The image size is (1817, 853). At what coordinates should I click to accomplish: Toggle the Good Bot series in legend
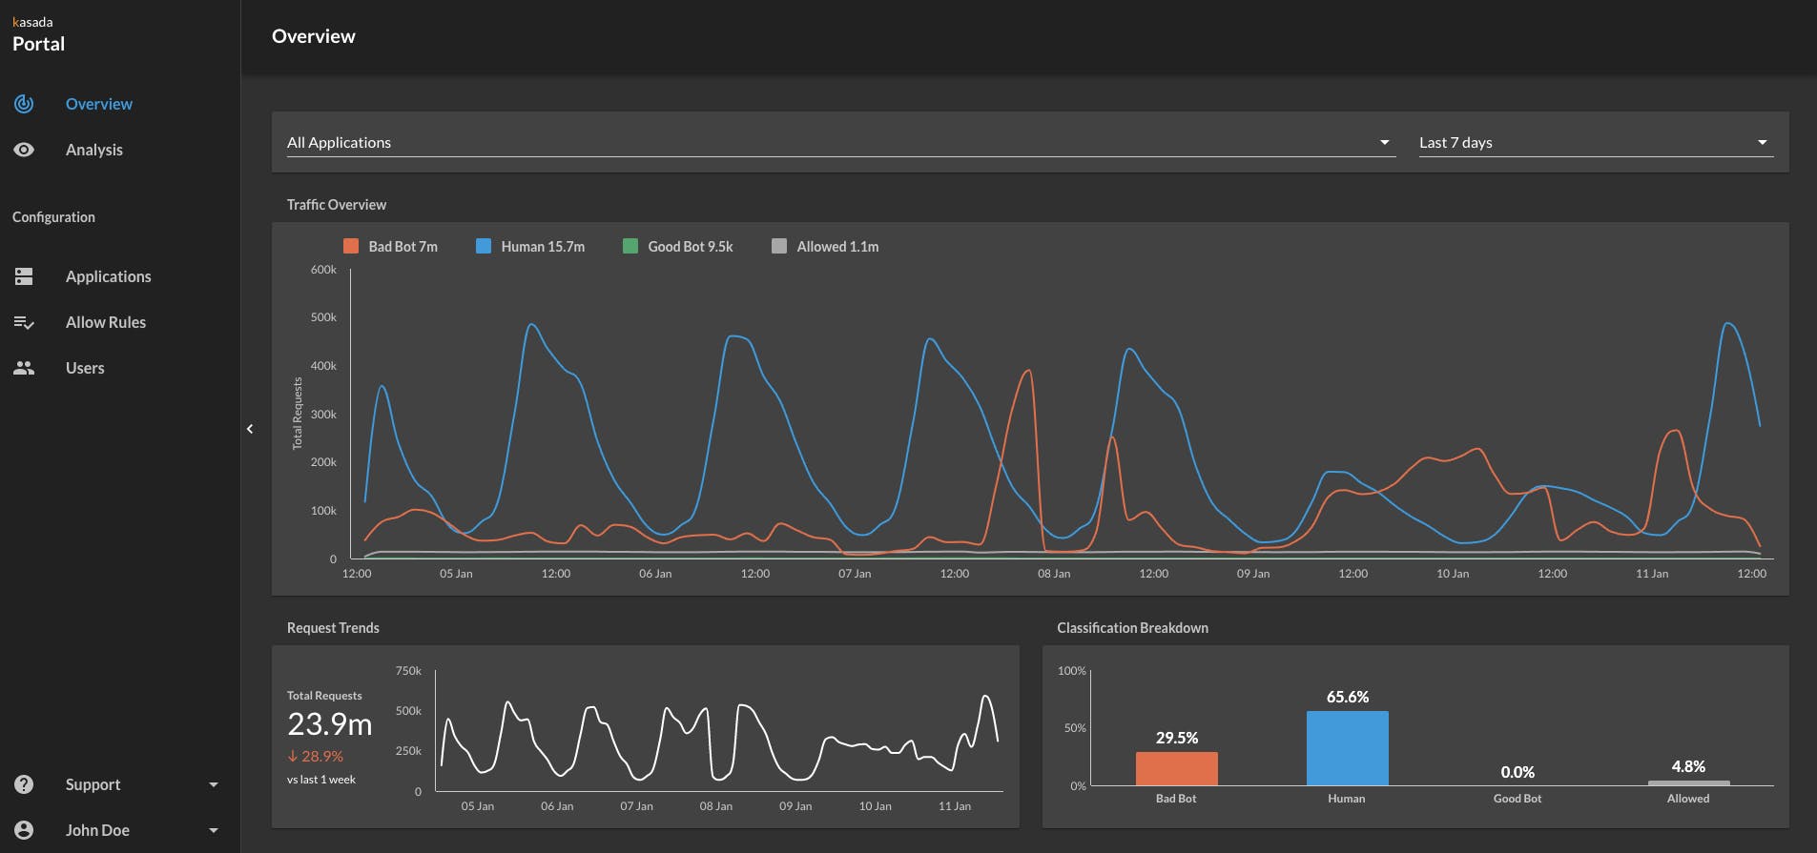pos(678,246)
